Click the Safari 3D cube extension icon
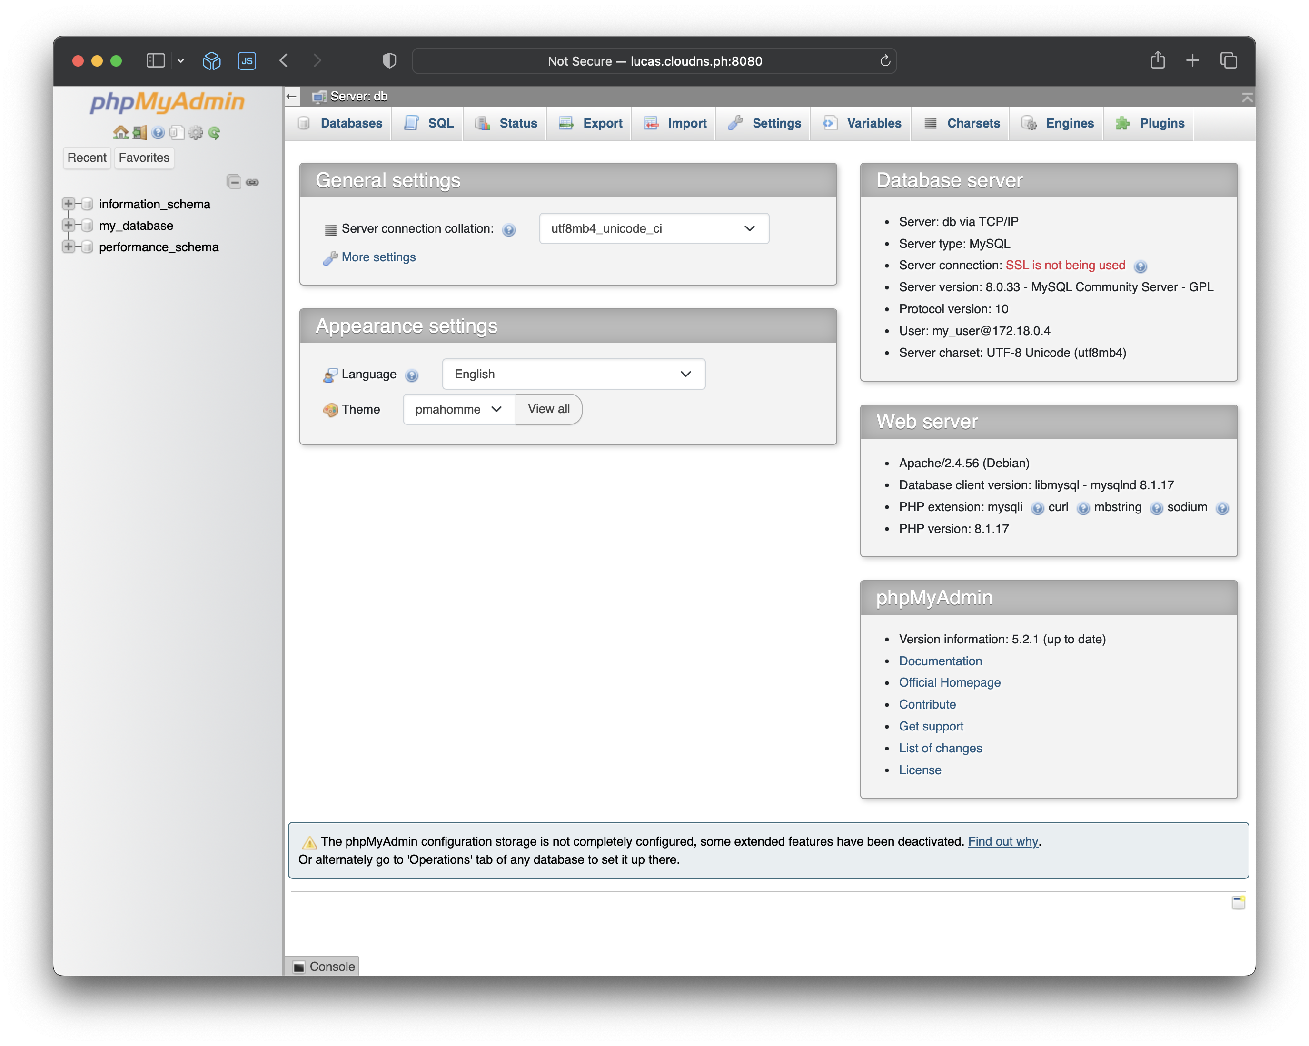The width and height of the screenshot is (1309, 1046). (x=211, y=61)
